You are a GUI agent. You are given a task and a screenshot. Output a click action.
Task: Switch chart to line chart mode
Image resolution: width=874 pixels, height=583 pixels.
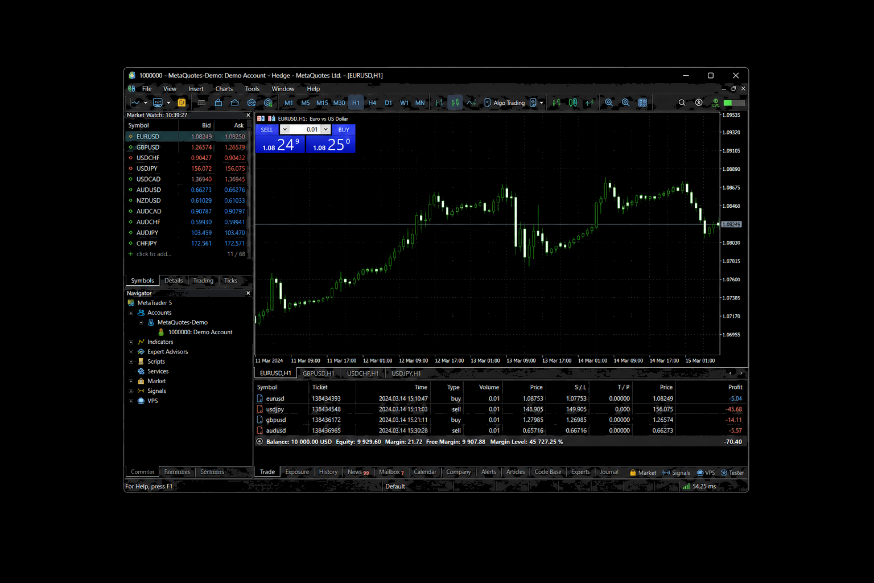point(471,102)
